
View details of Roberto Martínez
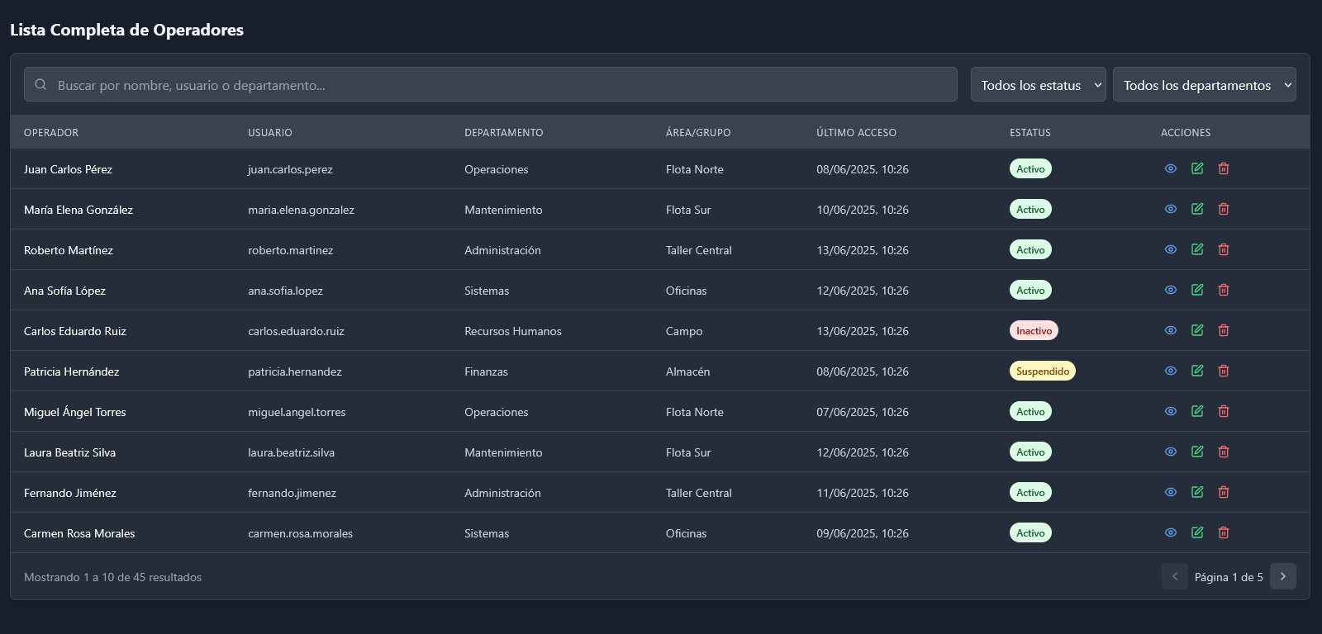tap(1171, 249)
